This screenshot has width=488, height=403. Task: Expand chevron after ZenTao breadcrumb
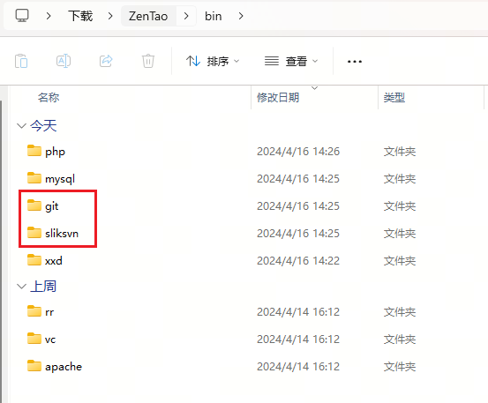point(186,16)
